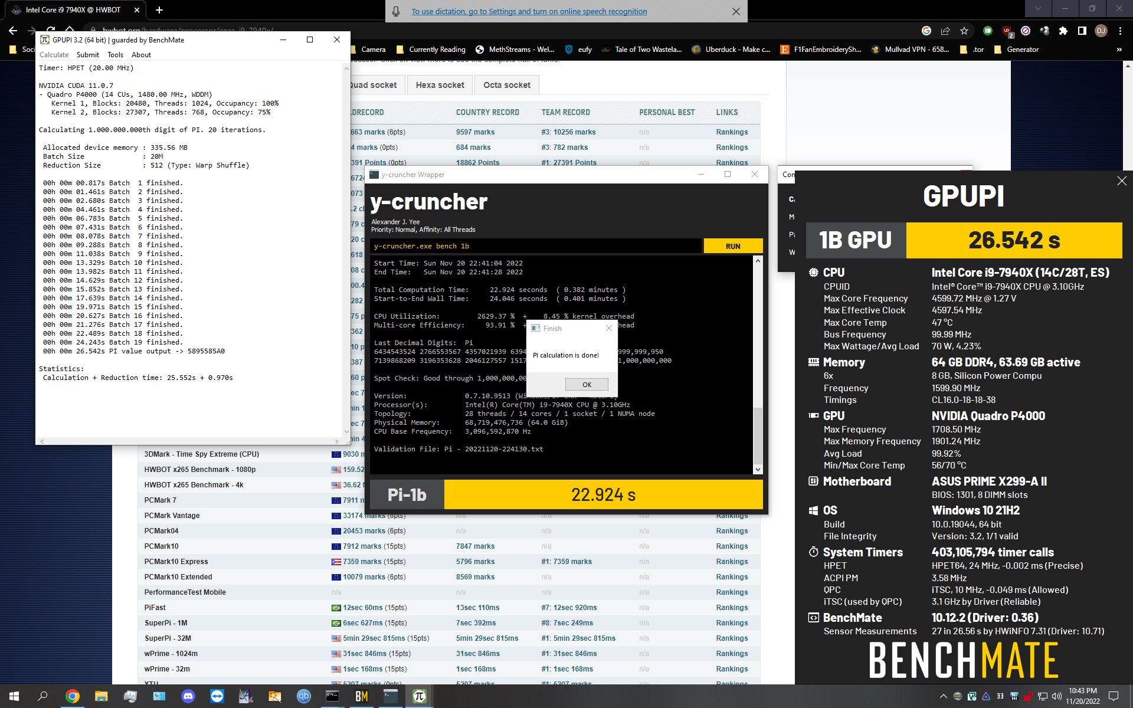Viewport: 1133px width, 708px height.
Task: Click #3: 10256 marks team record
Action: (x=568, y=132)
